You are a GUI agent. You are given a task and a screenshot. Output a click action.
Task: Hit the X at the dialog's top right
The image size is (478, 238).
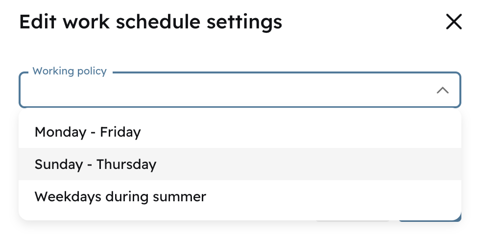(x=454, y=22)
